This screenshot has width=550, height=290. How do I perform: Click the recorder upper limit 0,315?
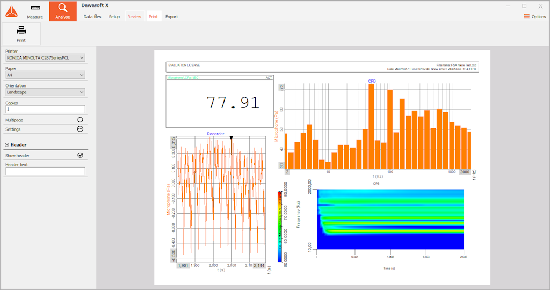coord(173,143)
